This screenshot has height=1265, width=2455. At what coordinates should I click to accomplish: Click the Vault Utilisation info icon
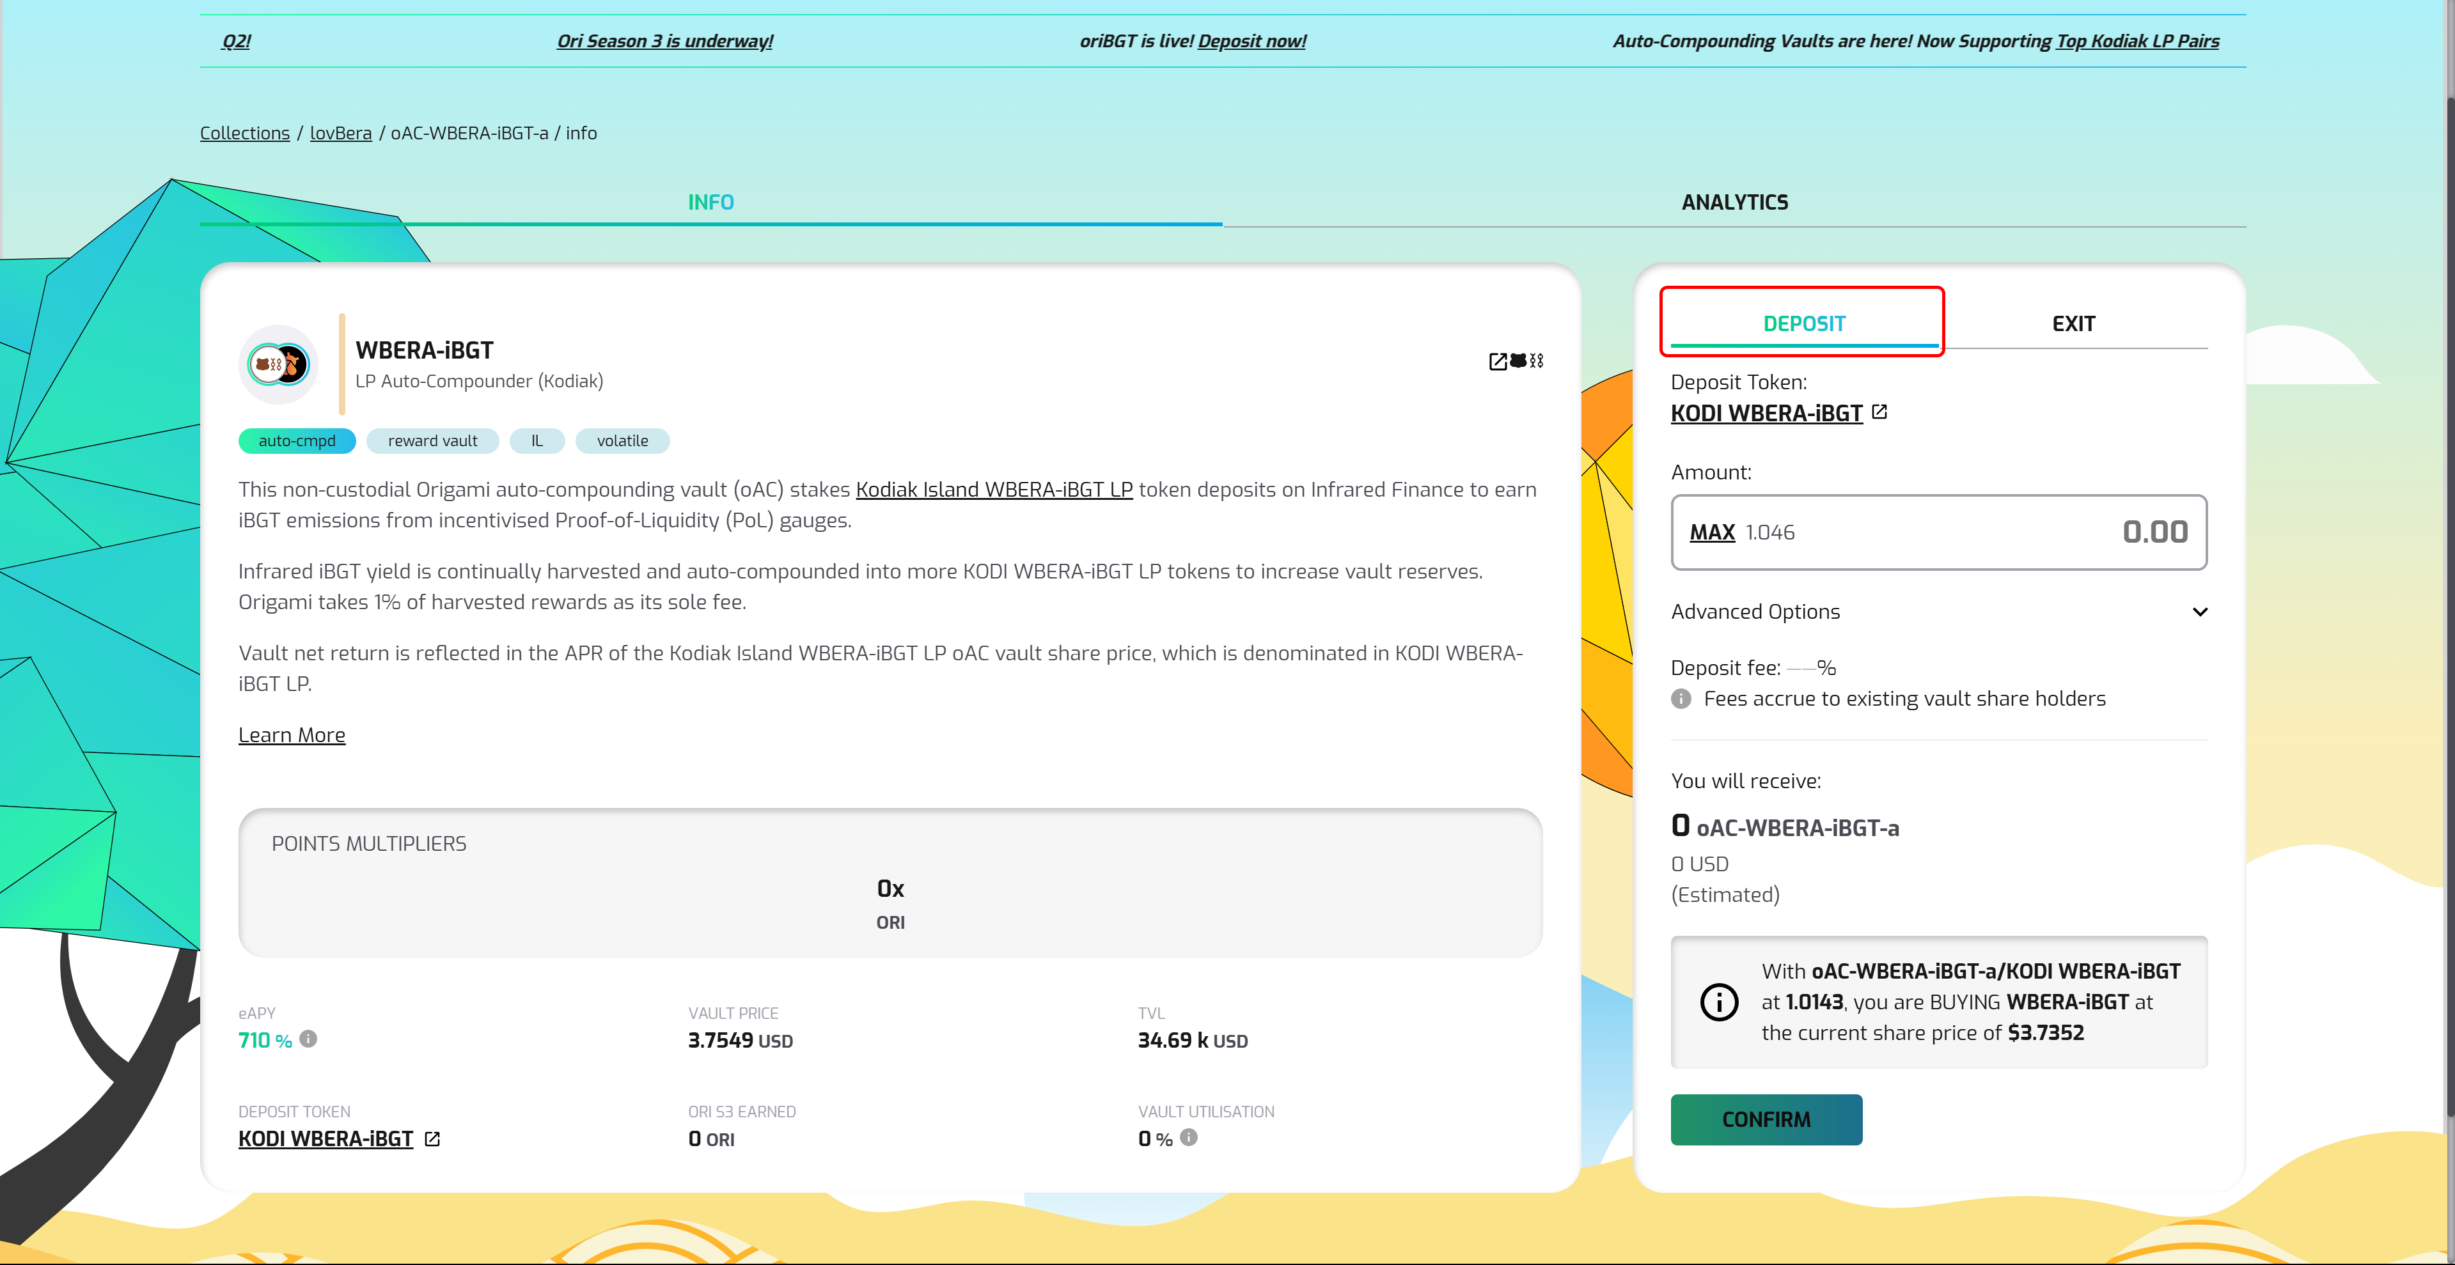coord(1188,1137)
